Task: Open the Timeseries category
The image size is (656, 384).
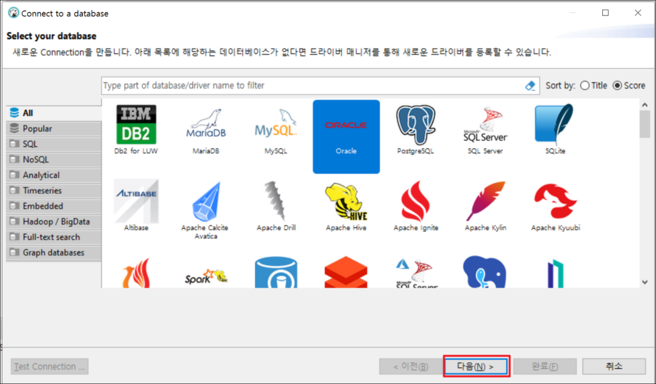Action: (54, 190)
